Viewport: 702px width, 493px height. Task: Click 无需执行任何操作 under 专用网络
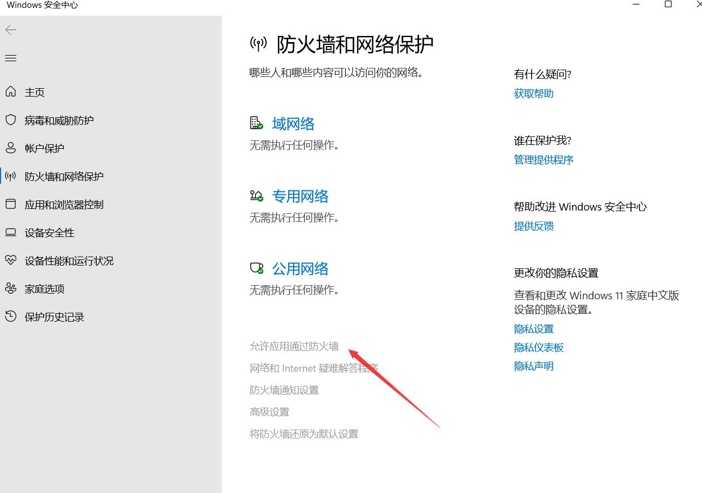click(295, 217)
